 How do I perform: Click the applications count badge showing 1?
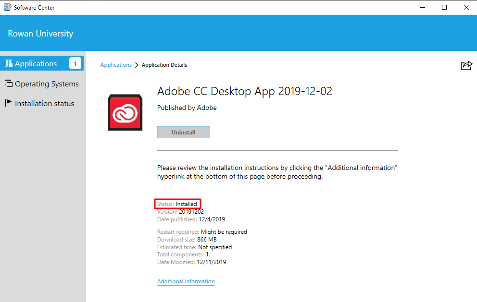(x=75, y=63)
